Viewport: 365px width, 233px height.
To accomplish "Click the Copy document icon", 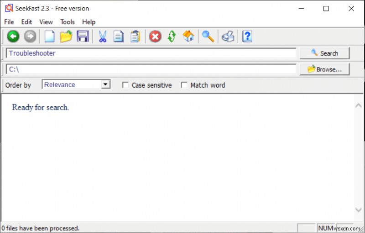I will click(119, 36).
